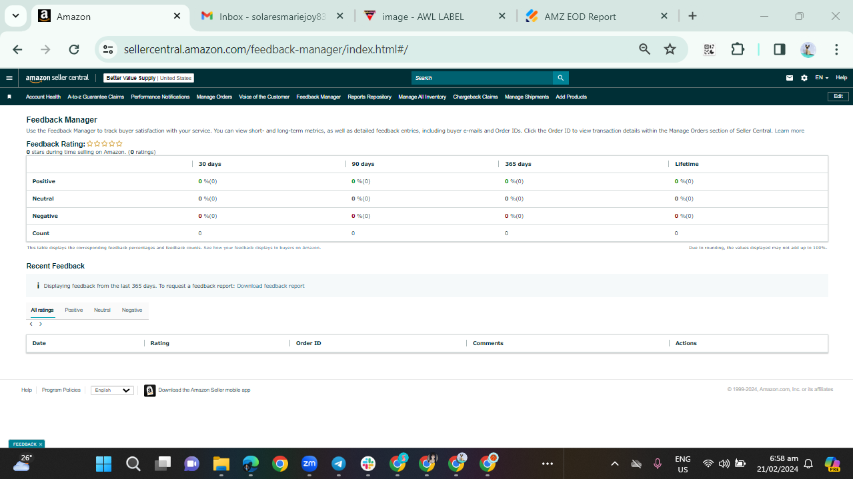Reload the page with browser refresh icon
Image resolution: width=853 pixels, height=479 pixels.
click(x=74, y=49)
